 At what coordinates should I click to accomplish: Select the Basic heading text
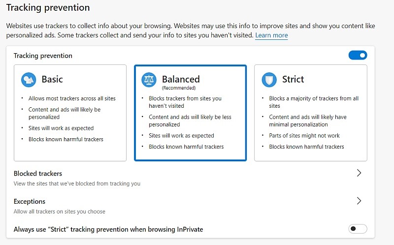(52, 79)
